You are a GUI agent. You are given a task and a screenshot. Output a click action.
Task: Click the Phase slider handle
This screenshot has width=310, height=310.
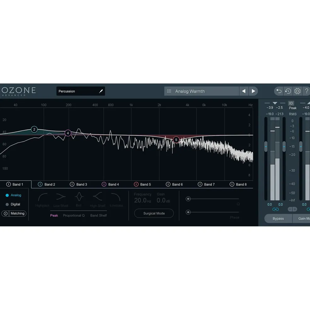click(188, 212)
